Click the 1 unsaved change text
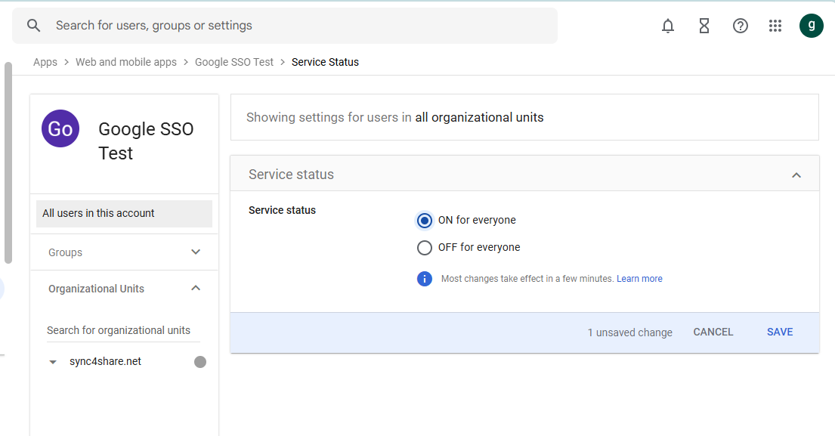The height and width of the screenshot is (436, 835). pos(630,332)
